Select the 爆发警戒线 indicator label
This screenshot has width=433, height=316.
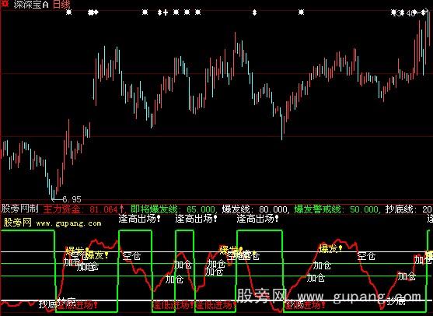click(318, 209)
